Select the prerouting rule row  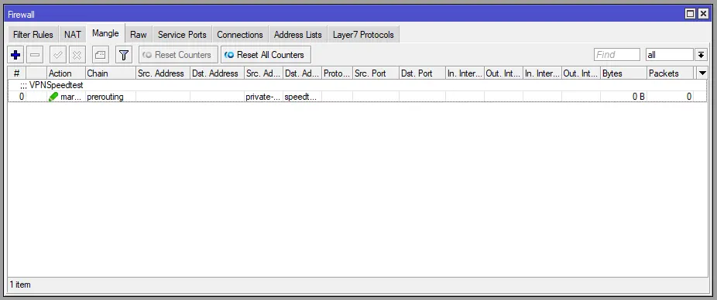coord(358,97)
